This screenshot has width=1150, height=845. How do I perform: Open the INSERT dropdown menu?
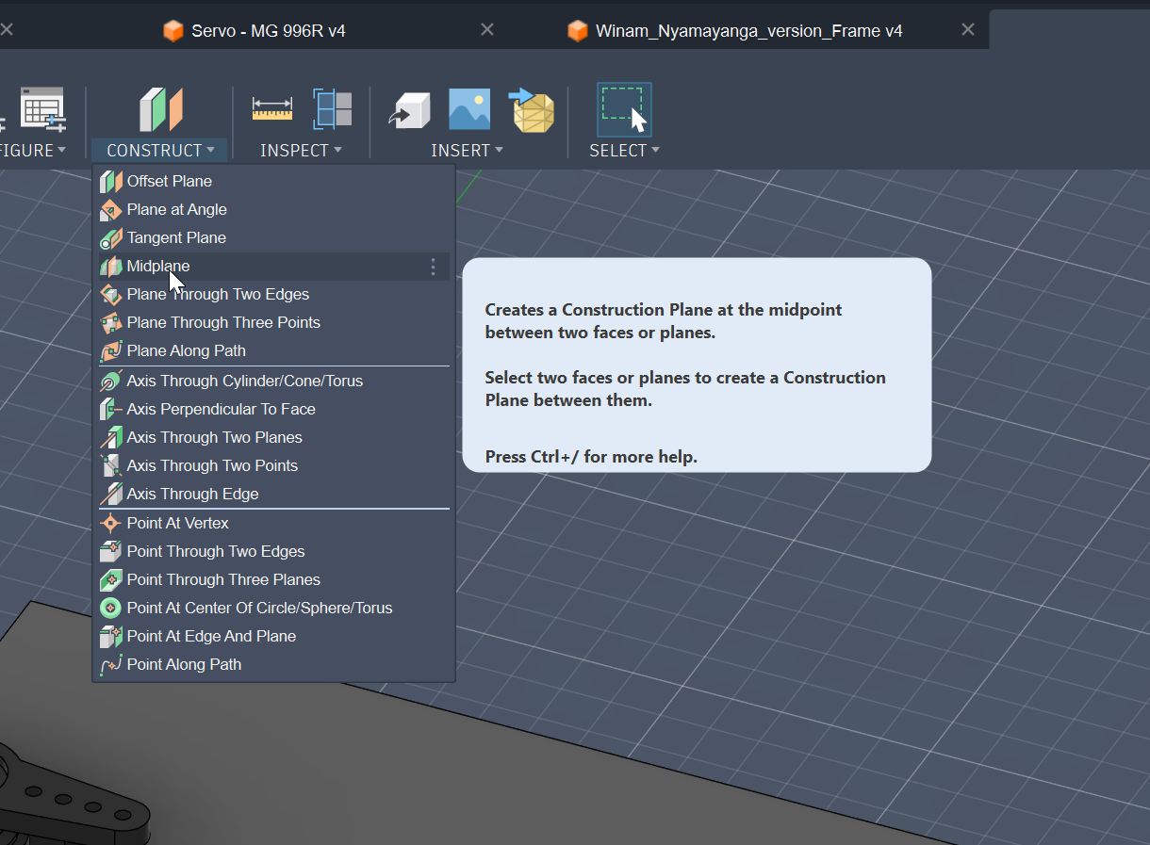click(x=467, y=150)
